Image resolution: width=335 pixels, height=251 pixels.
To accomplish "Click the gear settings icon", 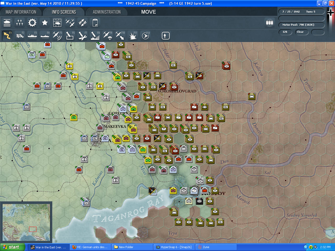I will (32, 23).
